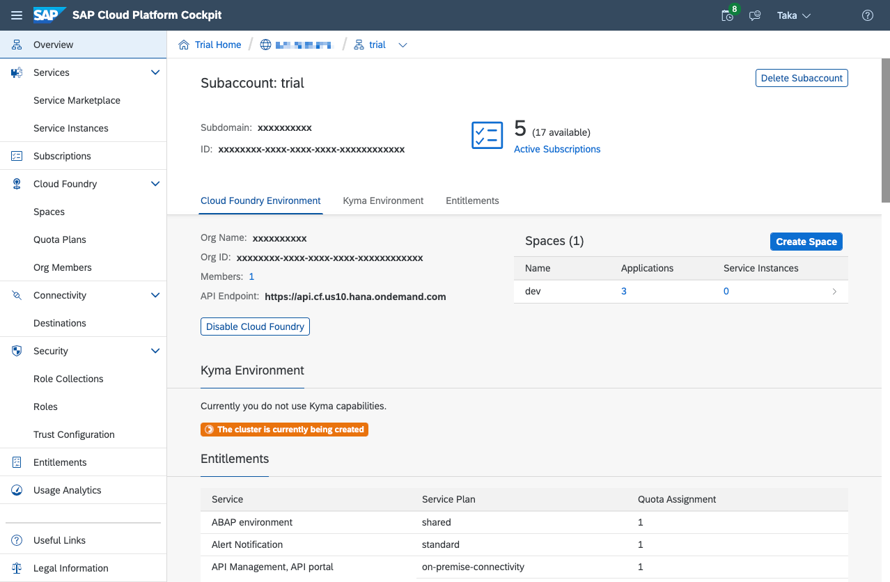Click the Connectivity plug icon
890x582 pixels.
17,295
